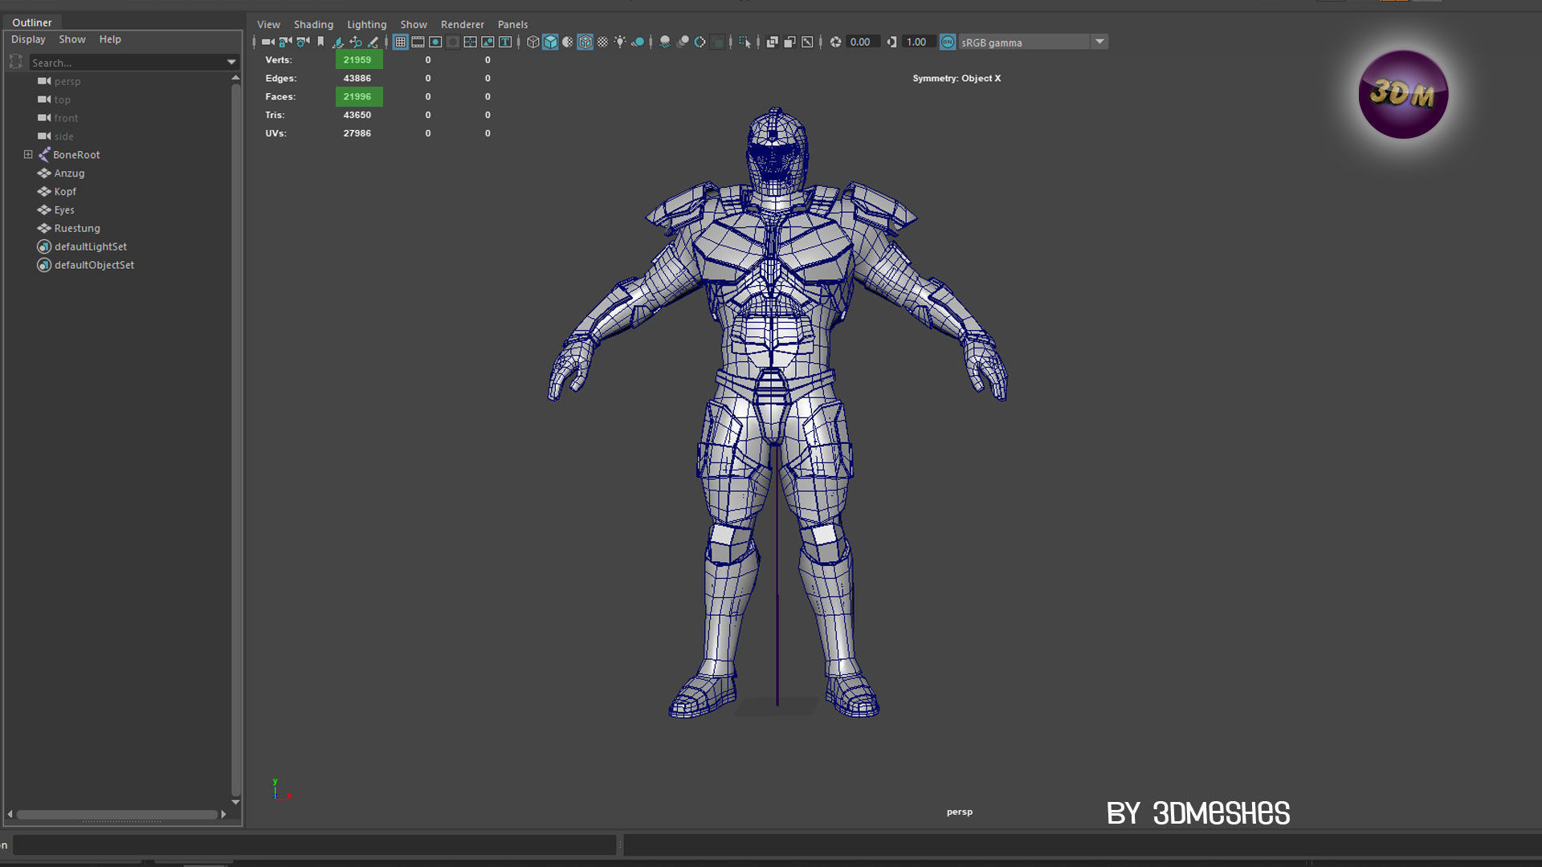Toggle the Field Chart icon
The image size is (1542, 867).
470,42
